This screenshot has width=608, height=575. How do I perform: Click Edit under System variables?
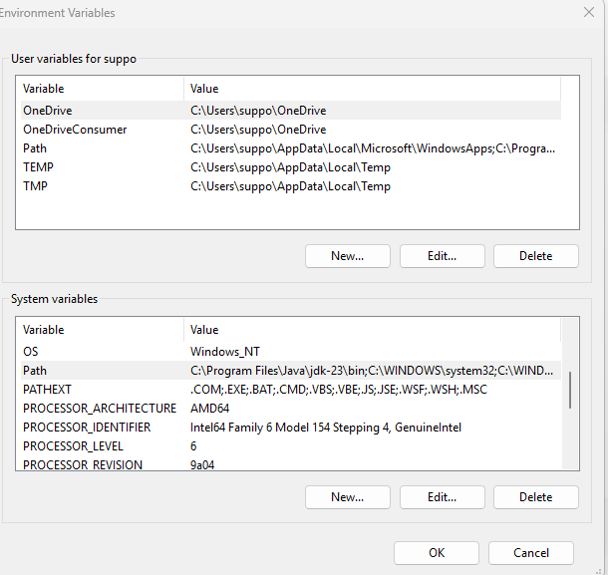point(442,497)
